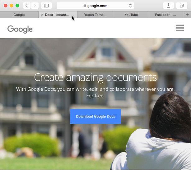This screenshot has width=191, height=170.
Task: Switch to the Google tab
Action: pyautogui.click(x=19, y=15)
